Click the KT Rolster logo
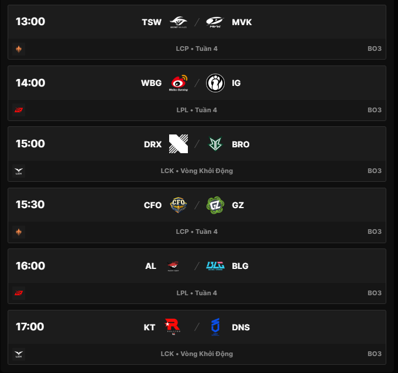The image size is (398, 373). pos(173,327)
